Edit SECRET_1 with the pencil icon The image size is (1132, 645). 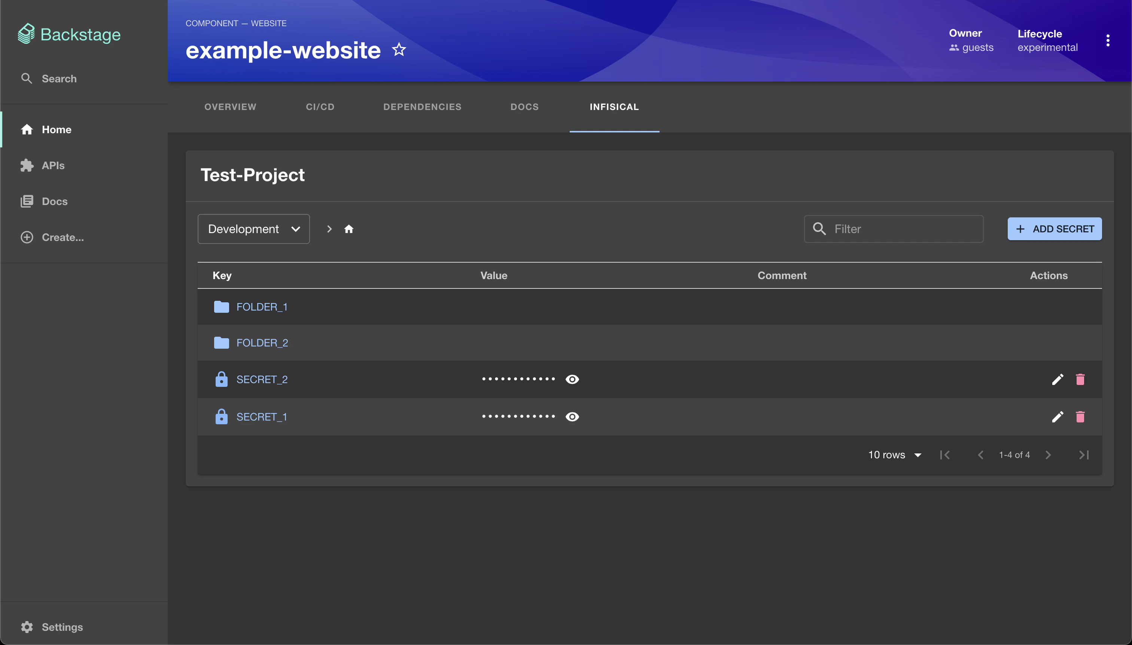tap(1058, 417)
